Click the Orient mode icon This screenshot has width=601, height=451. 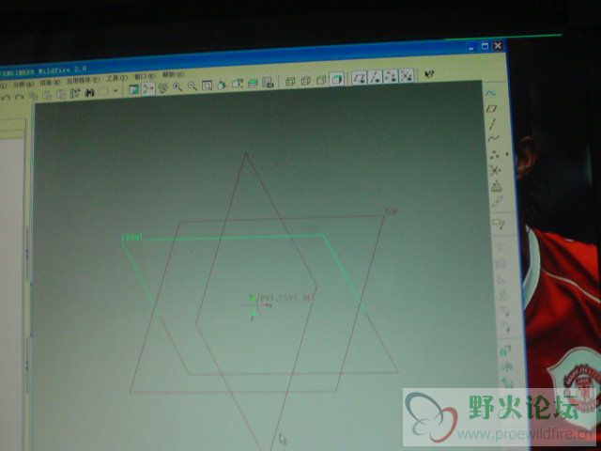coord(162,87)
